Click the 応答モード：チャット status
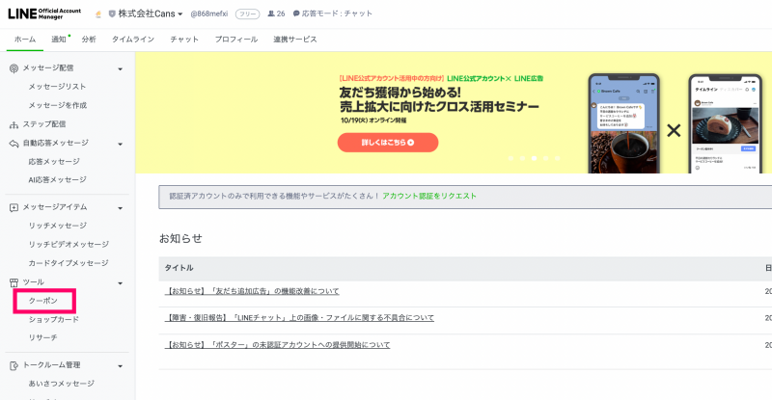 click(332, 13)
